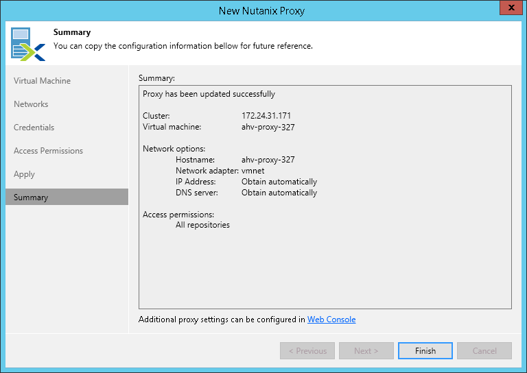Click the disabled Previous button
Image resolution: width=527 pixels, height=373 pixels.
tap(307, 351)
